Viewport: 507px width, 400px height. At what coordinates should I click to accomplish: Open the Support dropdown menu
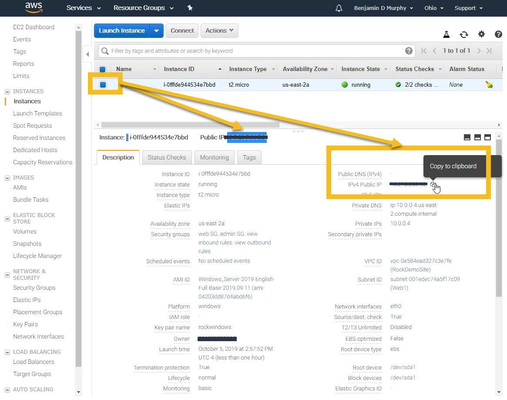pos(469,8)
